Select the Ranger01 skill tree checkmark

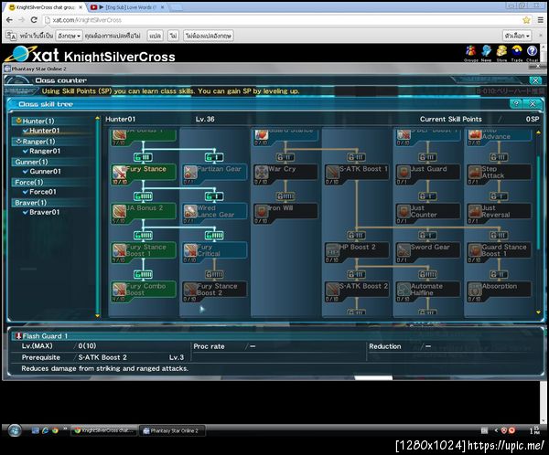coord(26,151)
